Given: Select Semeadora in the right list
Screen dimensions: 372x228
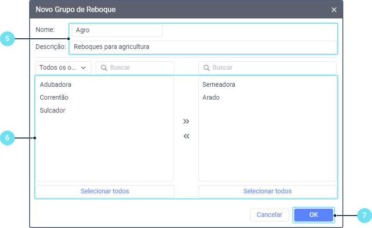Looking at the screenshot, I should point(219,84).
